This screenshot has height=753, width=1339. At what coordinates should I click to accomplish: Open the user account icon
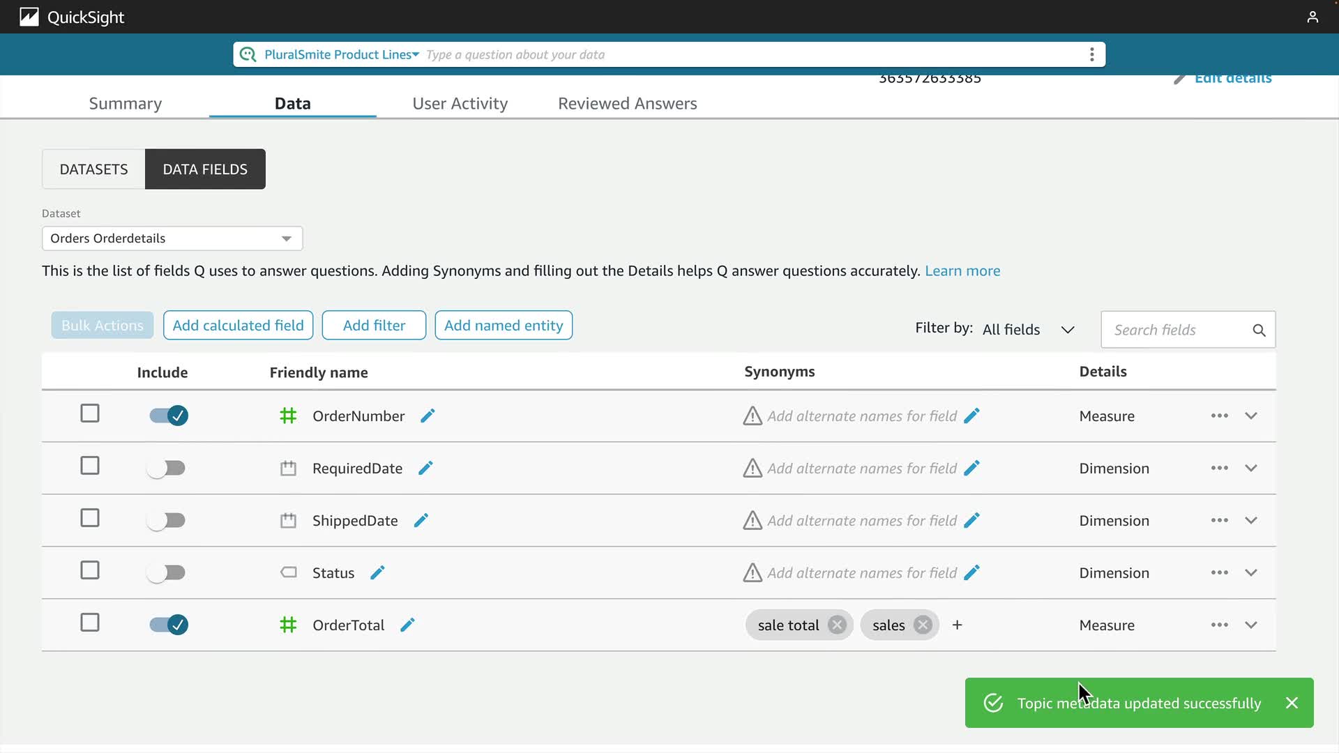pyautogui.click(x=1312, y=17)
